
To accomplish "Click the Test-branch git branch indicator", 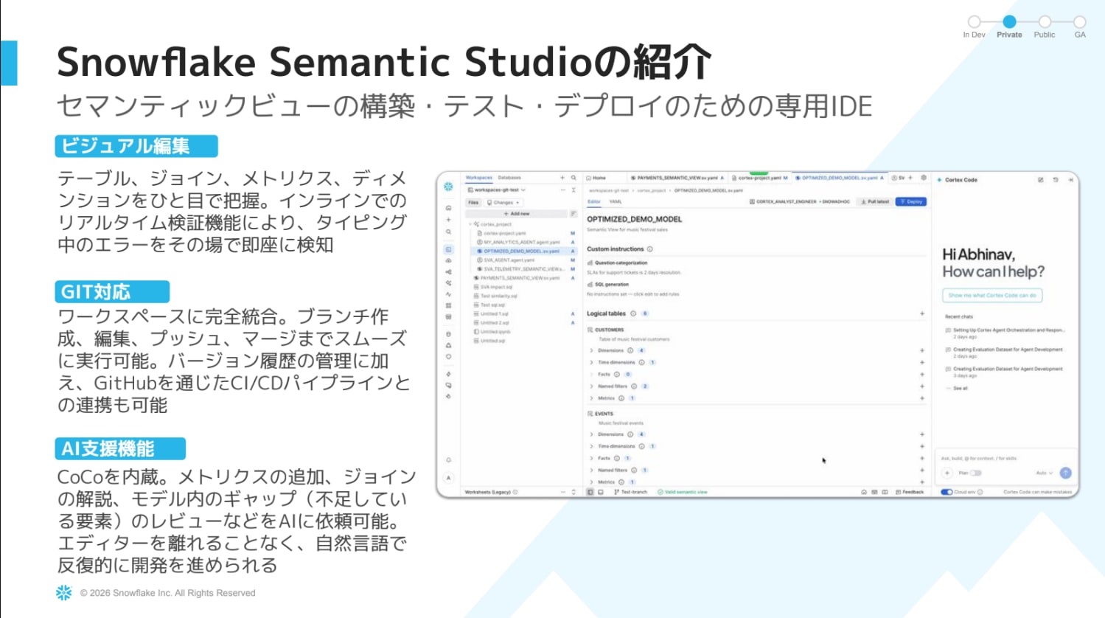I will (631, 492).
